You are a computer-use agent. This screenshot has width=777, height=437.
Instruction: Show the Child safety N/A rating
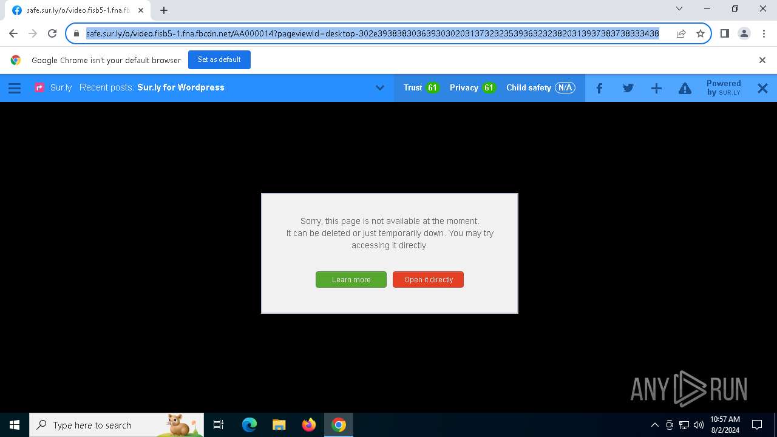[540, 87]
